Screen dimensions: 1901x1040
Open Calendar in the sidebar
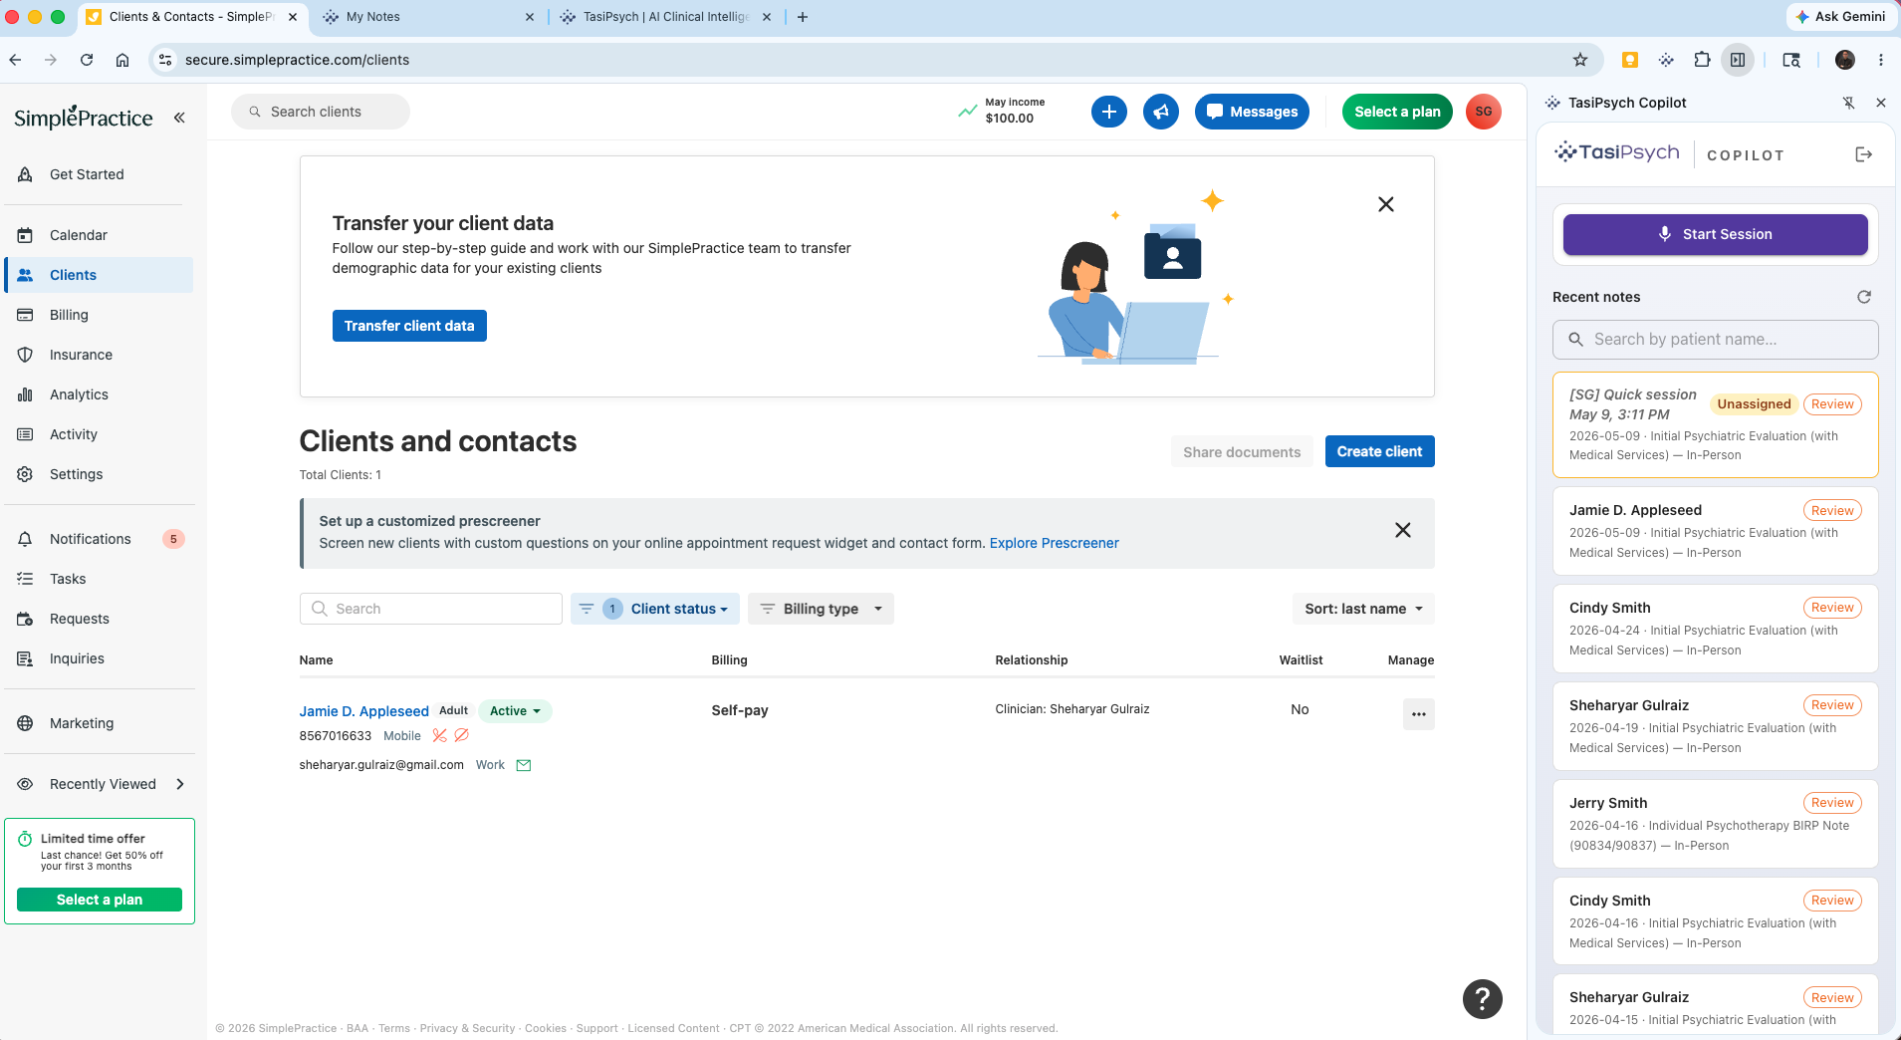tap(100, 235)
